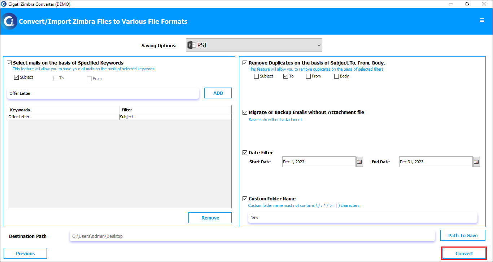Expand the Saving Options PST dropdown
493x262 pixels.
point(254,45)
